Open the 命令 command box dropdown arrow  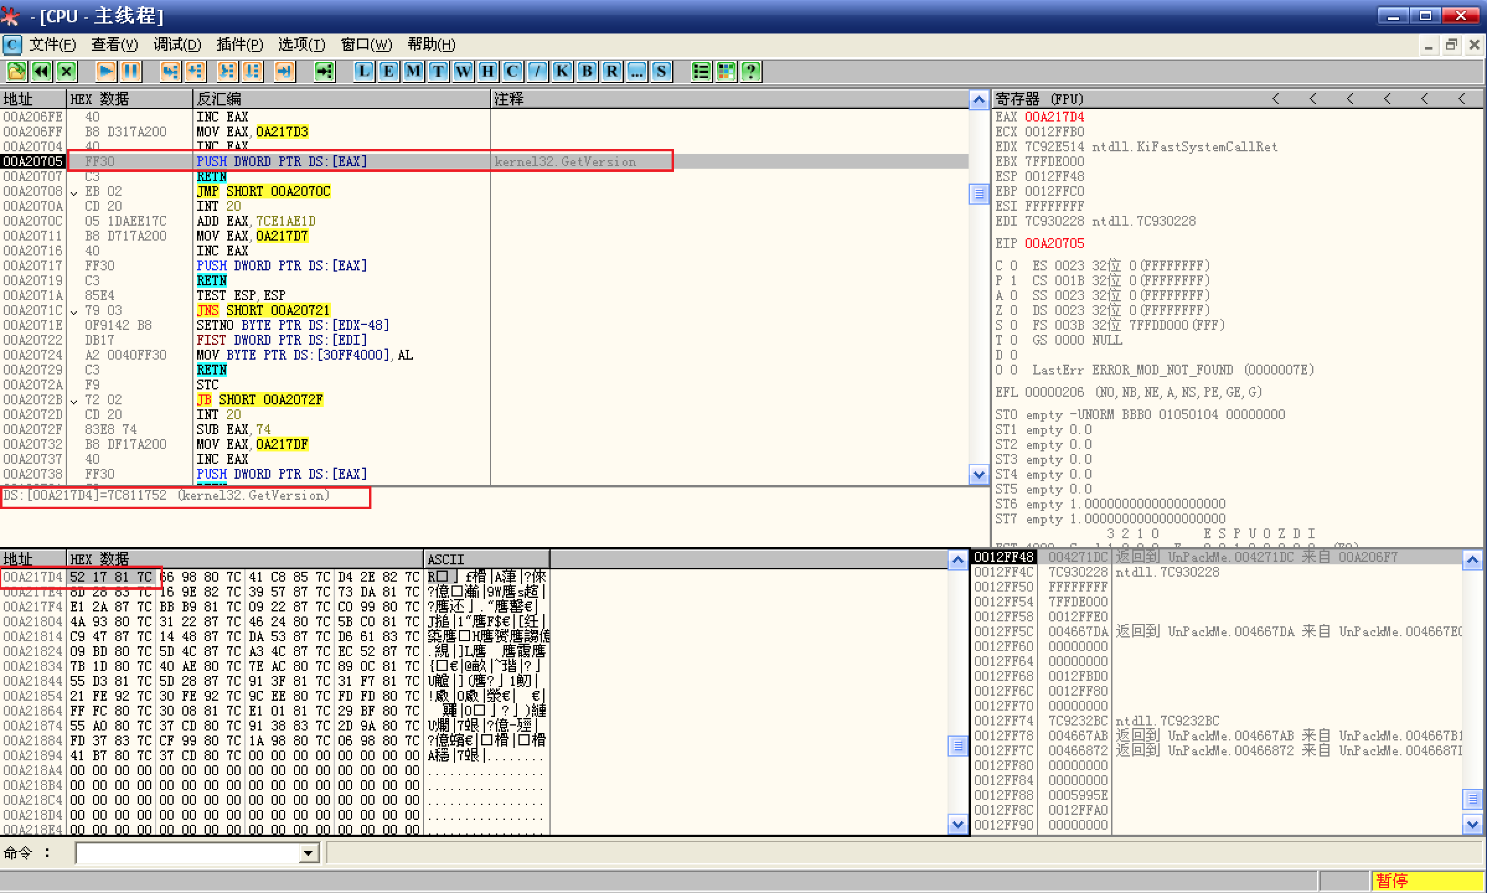tap(308, 853)
